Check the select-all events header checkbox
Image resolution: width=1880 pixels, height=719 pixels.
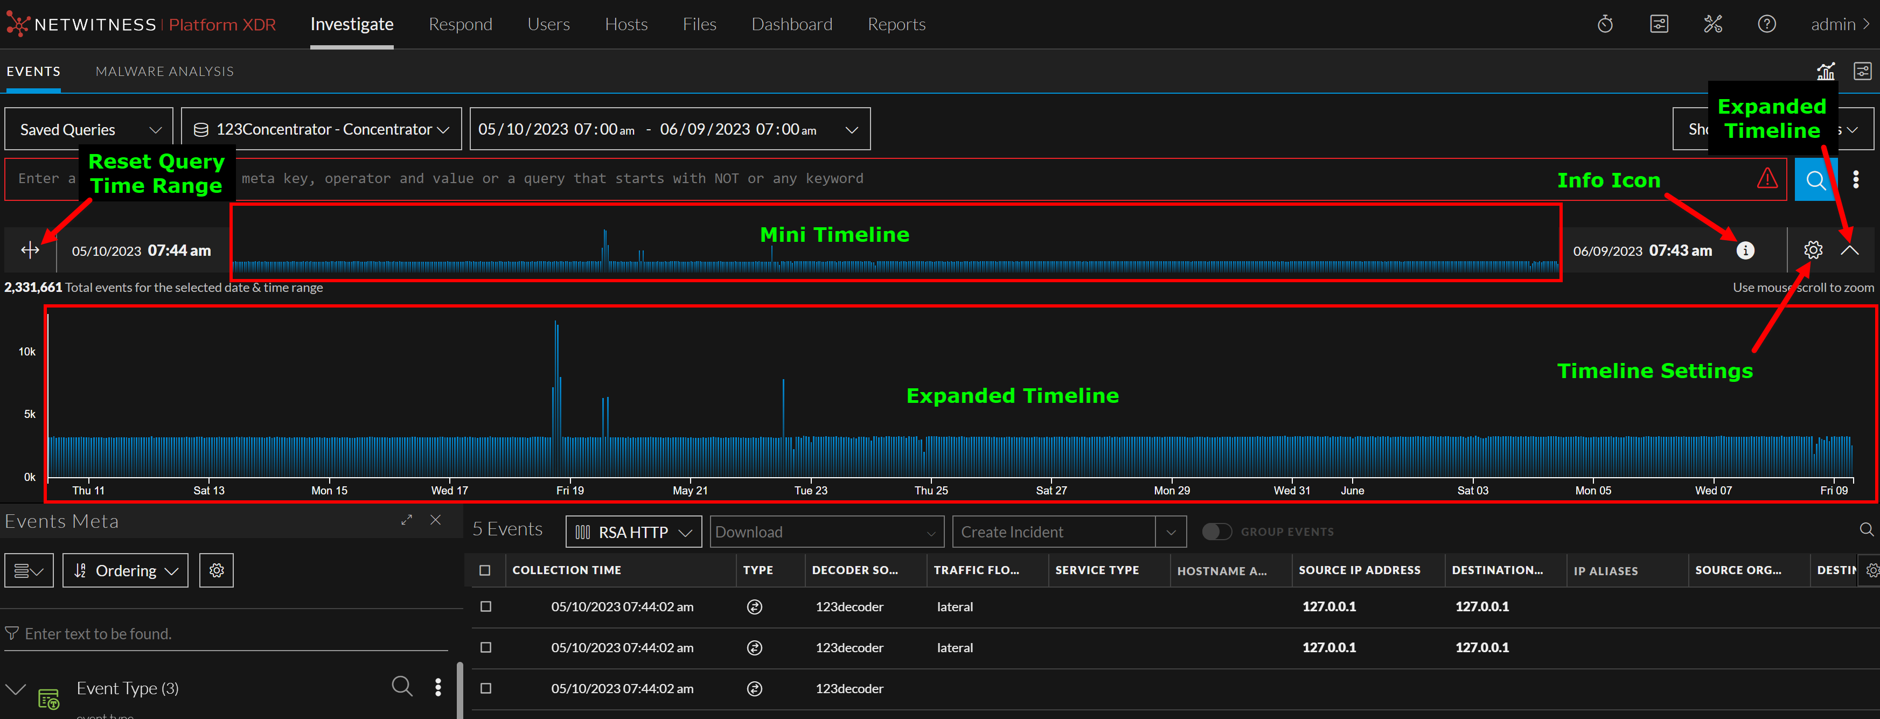click(x=485, y=570)
